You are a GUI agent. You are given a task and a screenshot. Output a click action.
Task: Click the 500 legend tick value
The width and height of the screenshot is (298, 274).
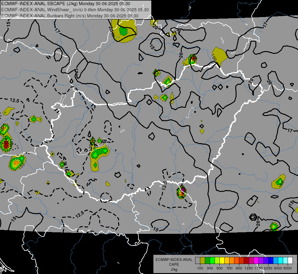click(x=219, y=268)
